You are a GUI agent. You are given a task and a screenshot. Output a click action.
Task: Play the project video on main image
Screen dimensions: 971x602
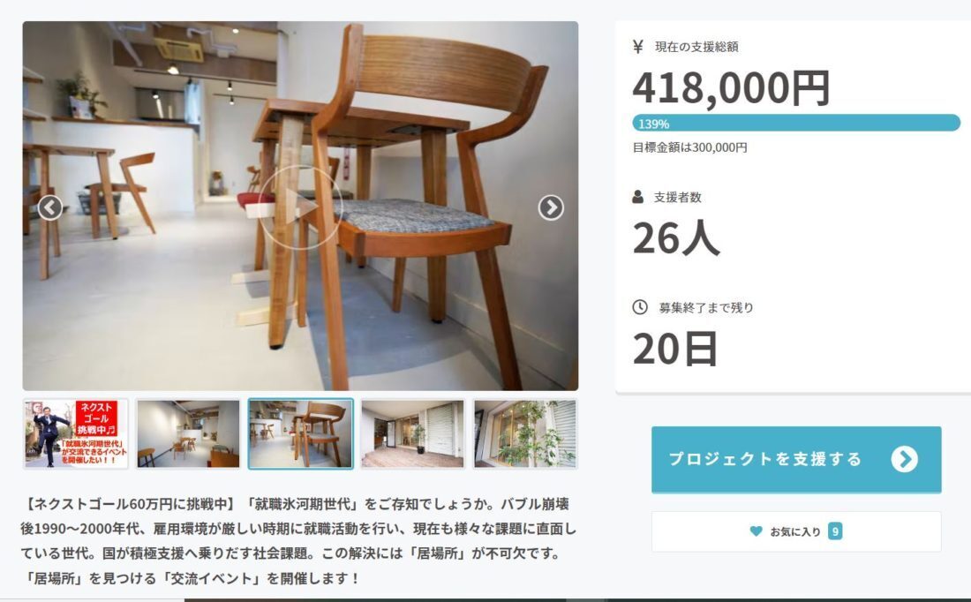tap(300, 207)
